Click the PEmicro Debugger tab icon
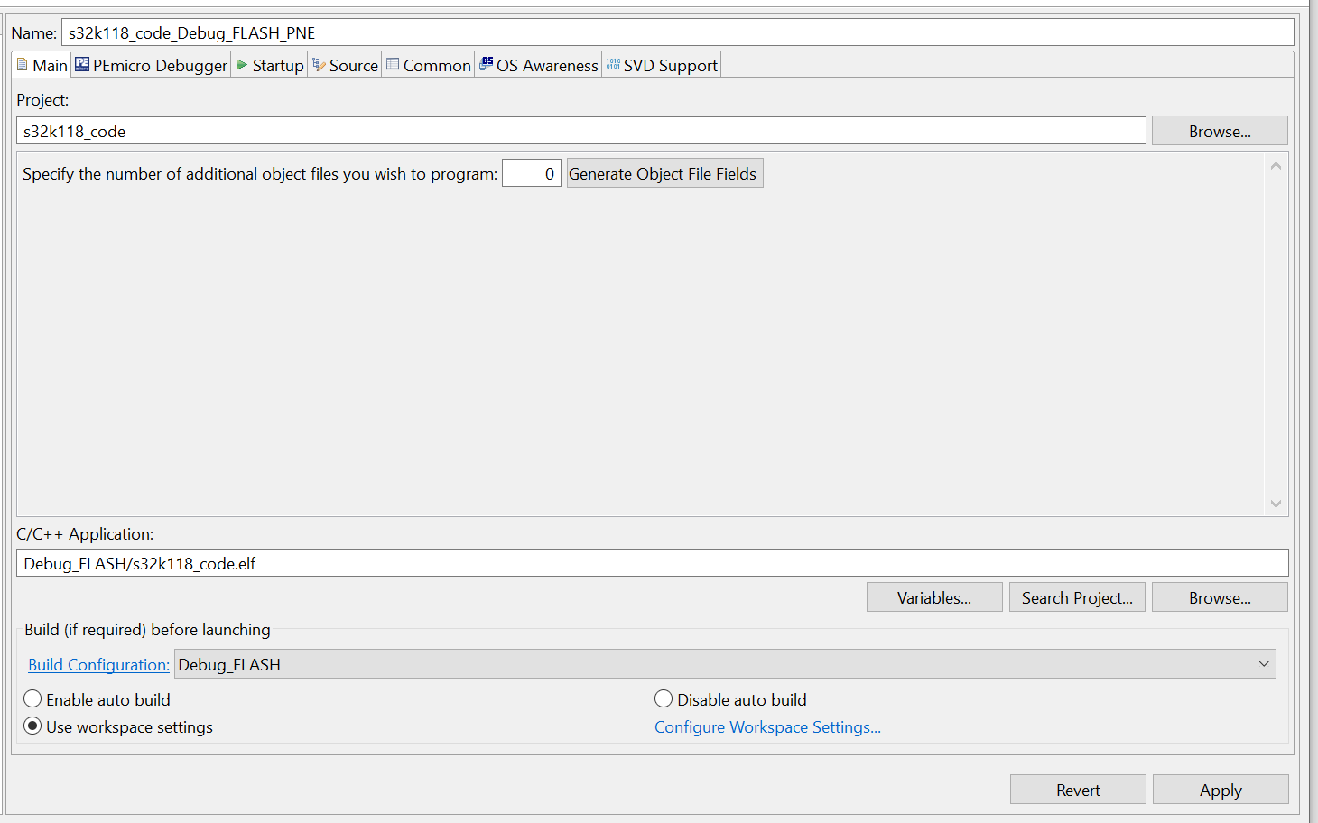1318x823 pixels. [x=82, y=65]
